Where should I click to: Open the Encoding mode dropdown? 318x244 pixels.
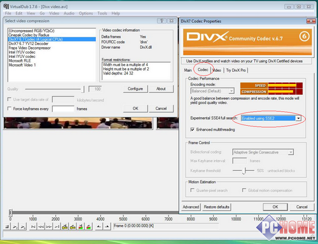[x=232, y=91]
